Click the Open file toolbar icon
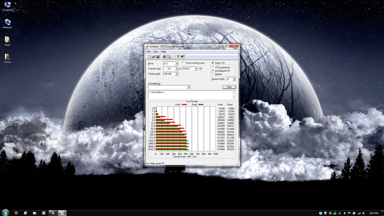Viewport: 384px width, 216px height. (153, 57)
